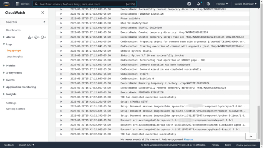
Task: Expand the Document python-3-linux/1.0.2/1 row
Action: (61, 129)
